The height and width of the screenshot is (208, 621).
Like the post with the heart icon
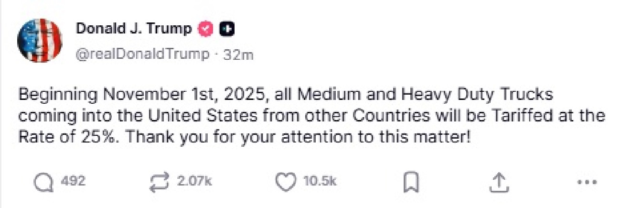[286, 182]
